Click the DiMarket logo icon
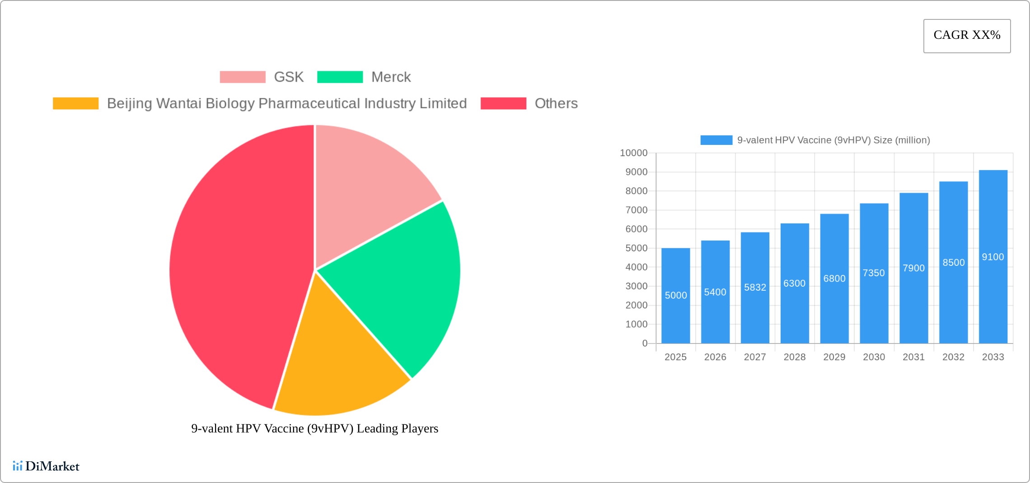Image resolution: width=1030 pixels, height=483 pixels. (x=18, y=466)
